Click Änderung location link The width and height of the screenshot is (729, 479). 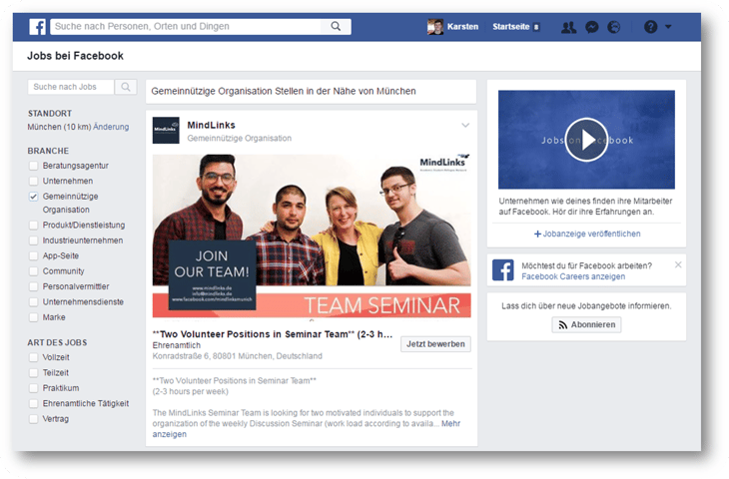tap(111, 127)
